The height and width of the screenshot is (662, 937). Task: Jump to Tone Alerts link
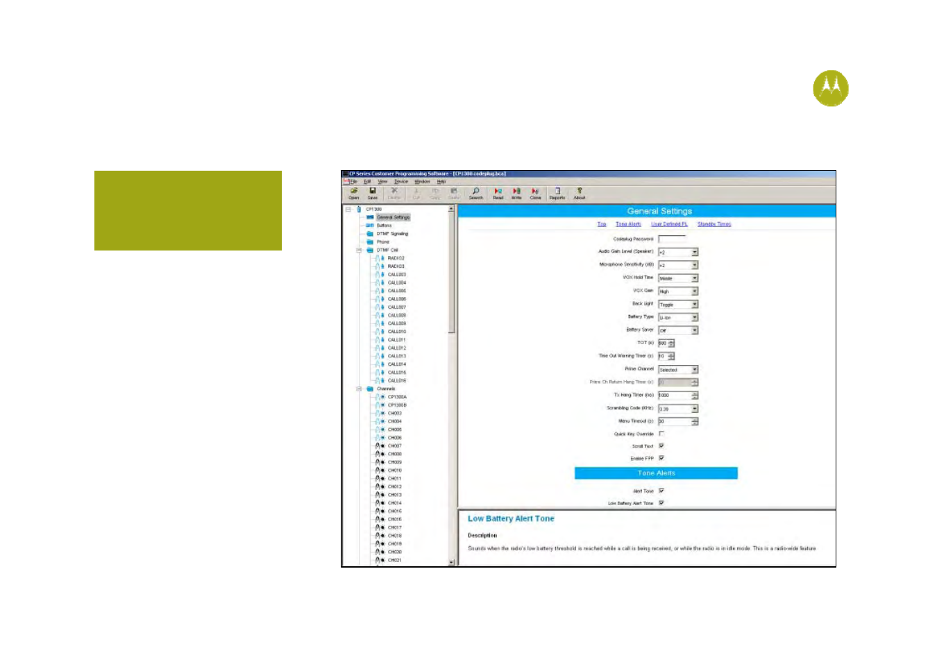628,224
